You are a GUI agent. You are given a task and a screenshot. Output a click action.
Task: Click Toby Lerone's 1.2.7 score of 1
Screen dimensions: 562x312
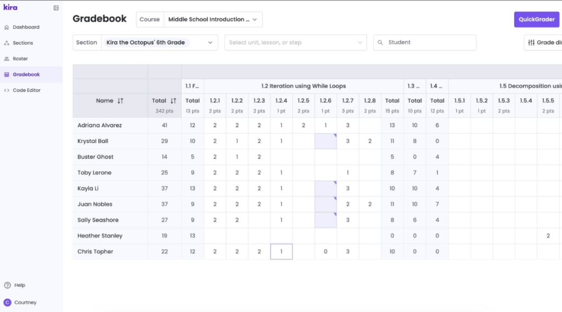347,173
